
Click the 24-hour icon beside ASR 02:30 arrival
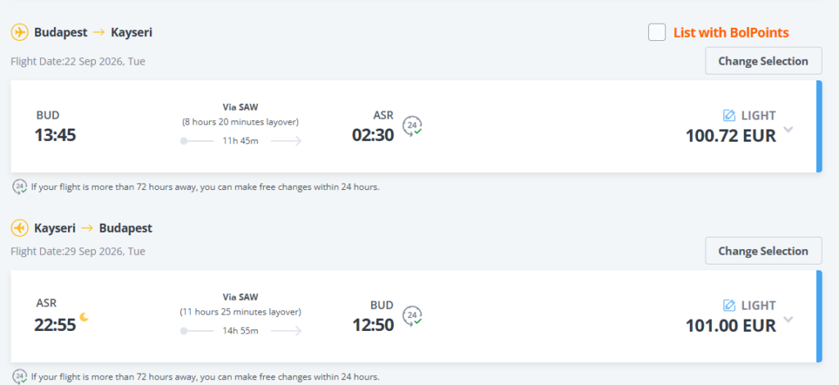[x=414, y=126]
